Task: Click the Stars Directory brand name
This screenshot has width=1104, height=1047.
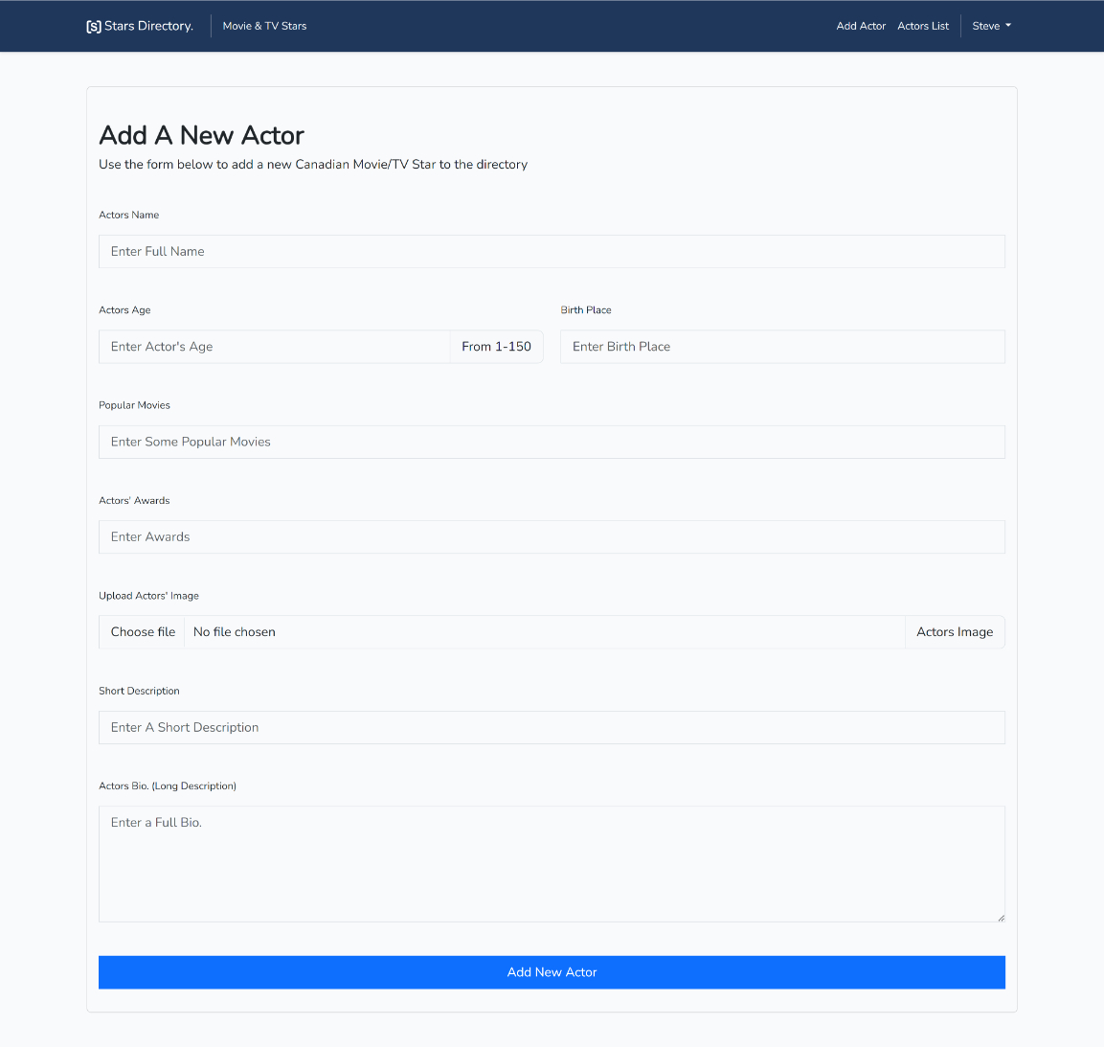Action: pos(148,25)
